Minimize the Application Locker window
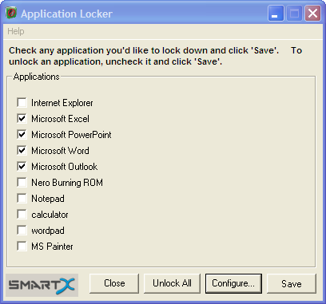This screenshot has height=304, width=326. coord(276,14)
